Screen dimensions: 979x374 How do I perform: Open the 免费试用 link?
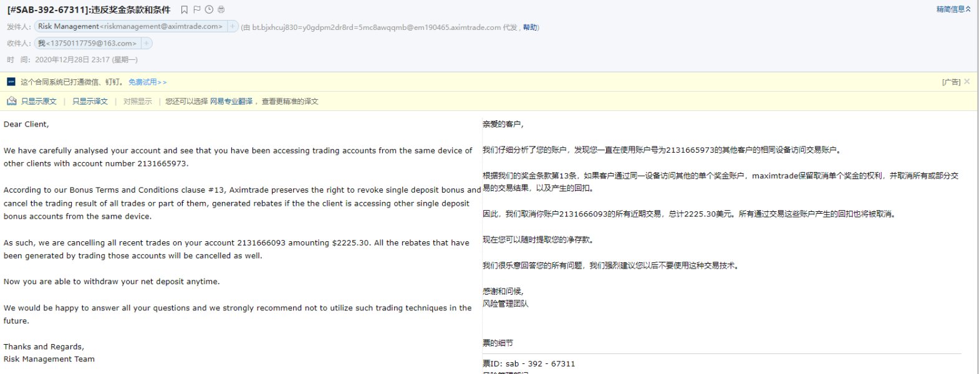[148, 82]
